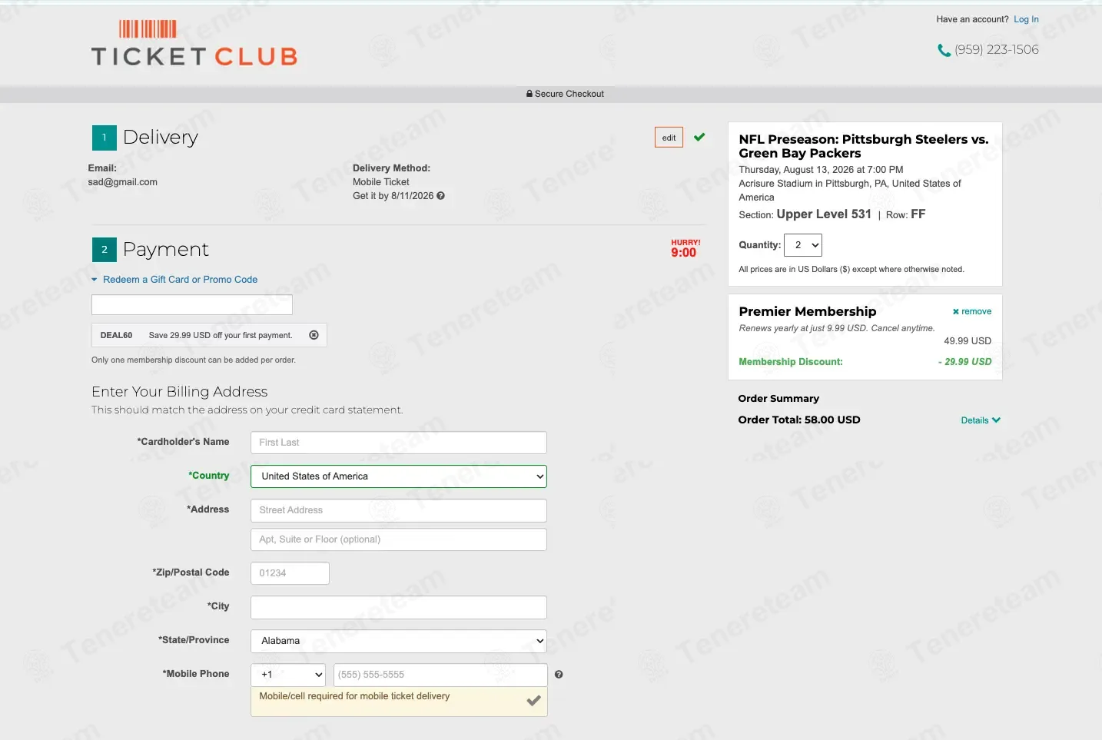Image resolution: width=1102 pixels, height=740 pixels.
Task: Click the Secure Checkout lock icon
Action: [x=529, y=94]
